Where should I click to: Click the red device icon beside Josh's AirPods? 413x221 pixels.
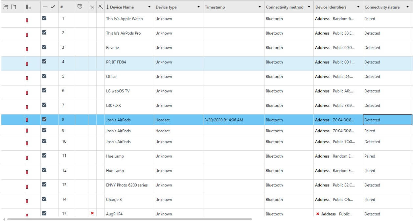[26, 120]
